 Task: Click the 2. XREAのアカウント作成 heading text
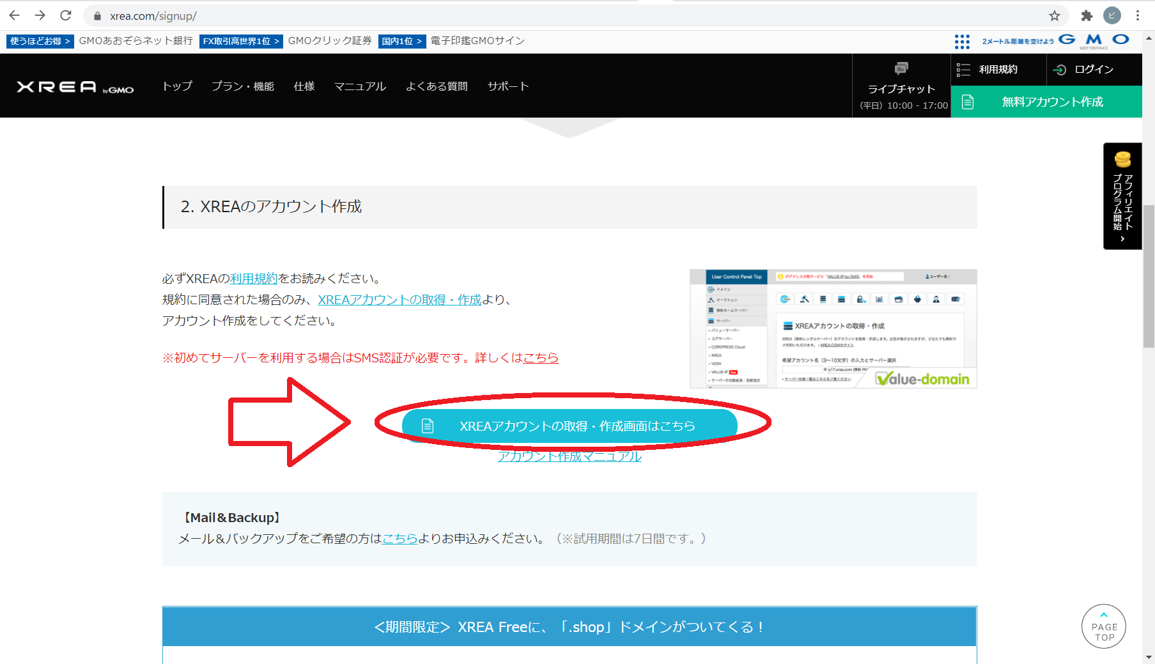coord(271,207)
